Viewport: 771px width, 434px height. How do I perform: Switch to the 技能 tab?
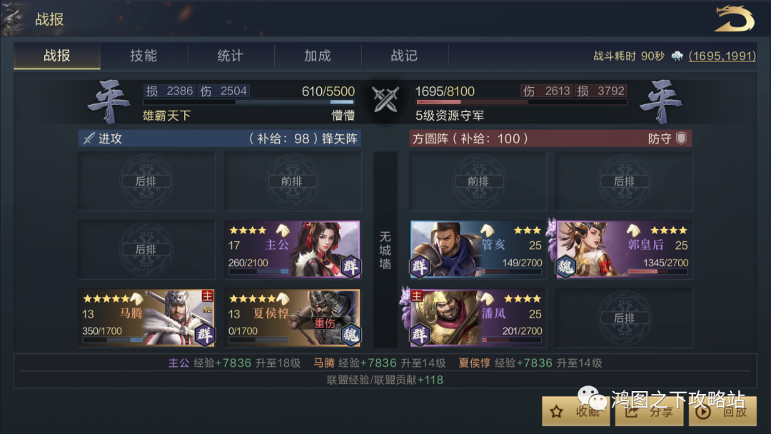pyautogui.click(x=143, y=56)
